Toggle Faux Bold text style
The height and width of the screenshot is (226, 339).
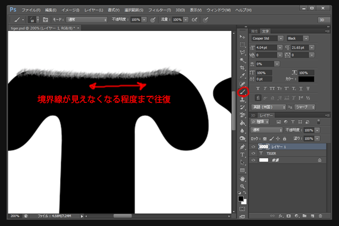coord(258,89)
